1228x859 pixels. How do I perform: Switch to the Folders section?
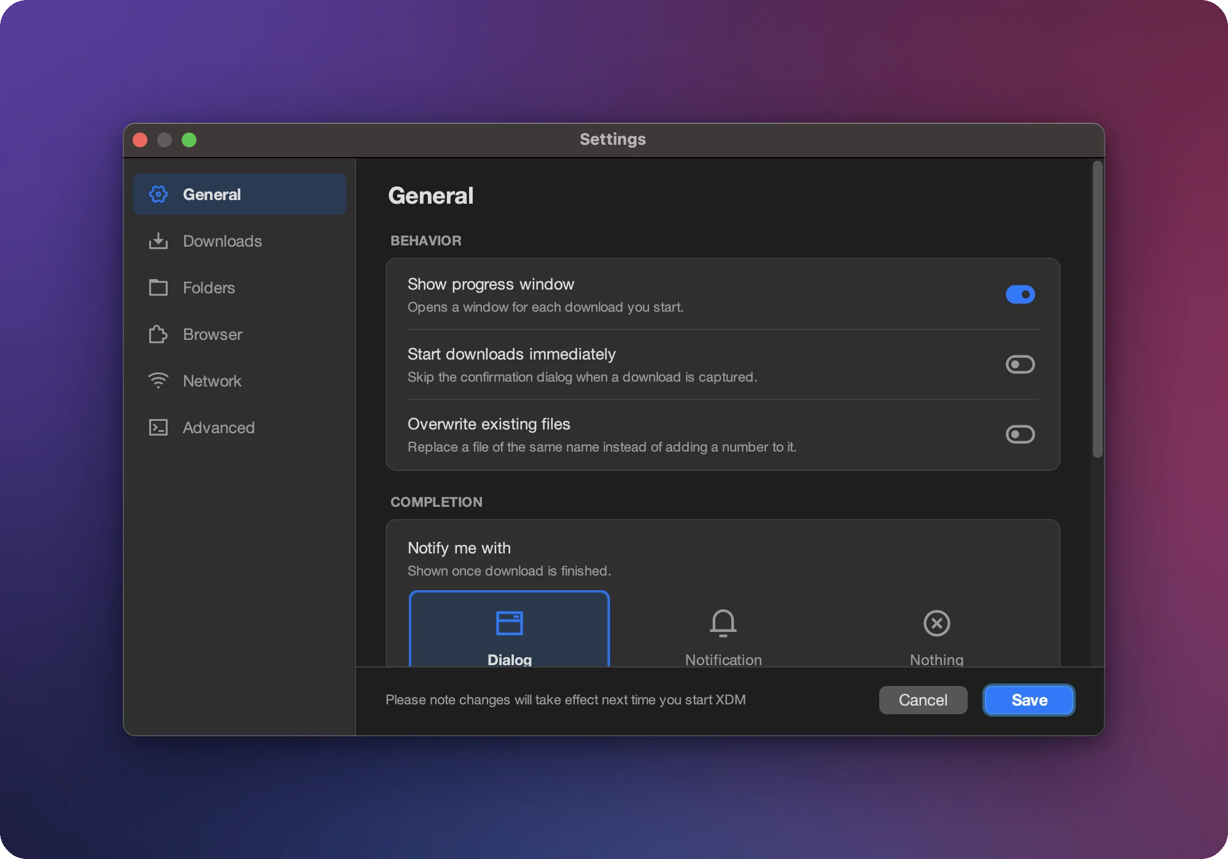coord(239,287)
